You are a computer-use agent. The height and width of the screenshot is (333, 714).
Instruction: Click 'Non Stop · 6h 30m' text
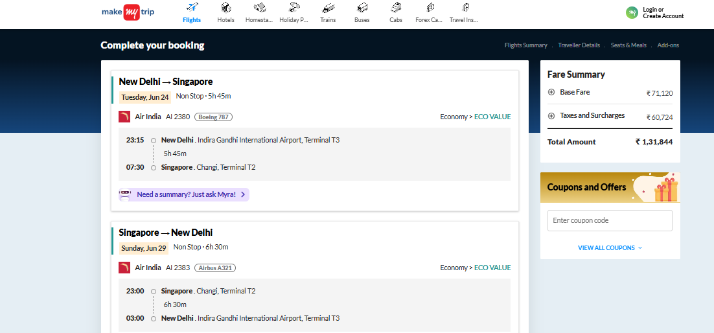[x=201, y=247]
